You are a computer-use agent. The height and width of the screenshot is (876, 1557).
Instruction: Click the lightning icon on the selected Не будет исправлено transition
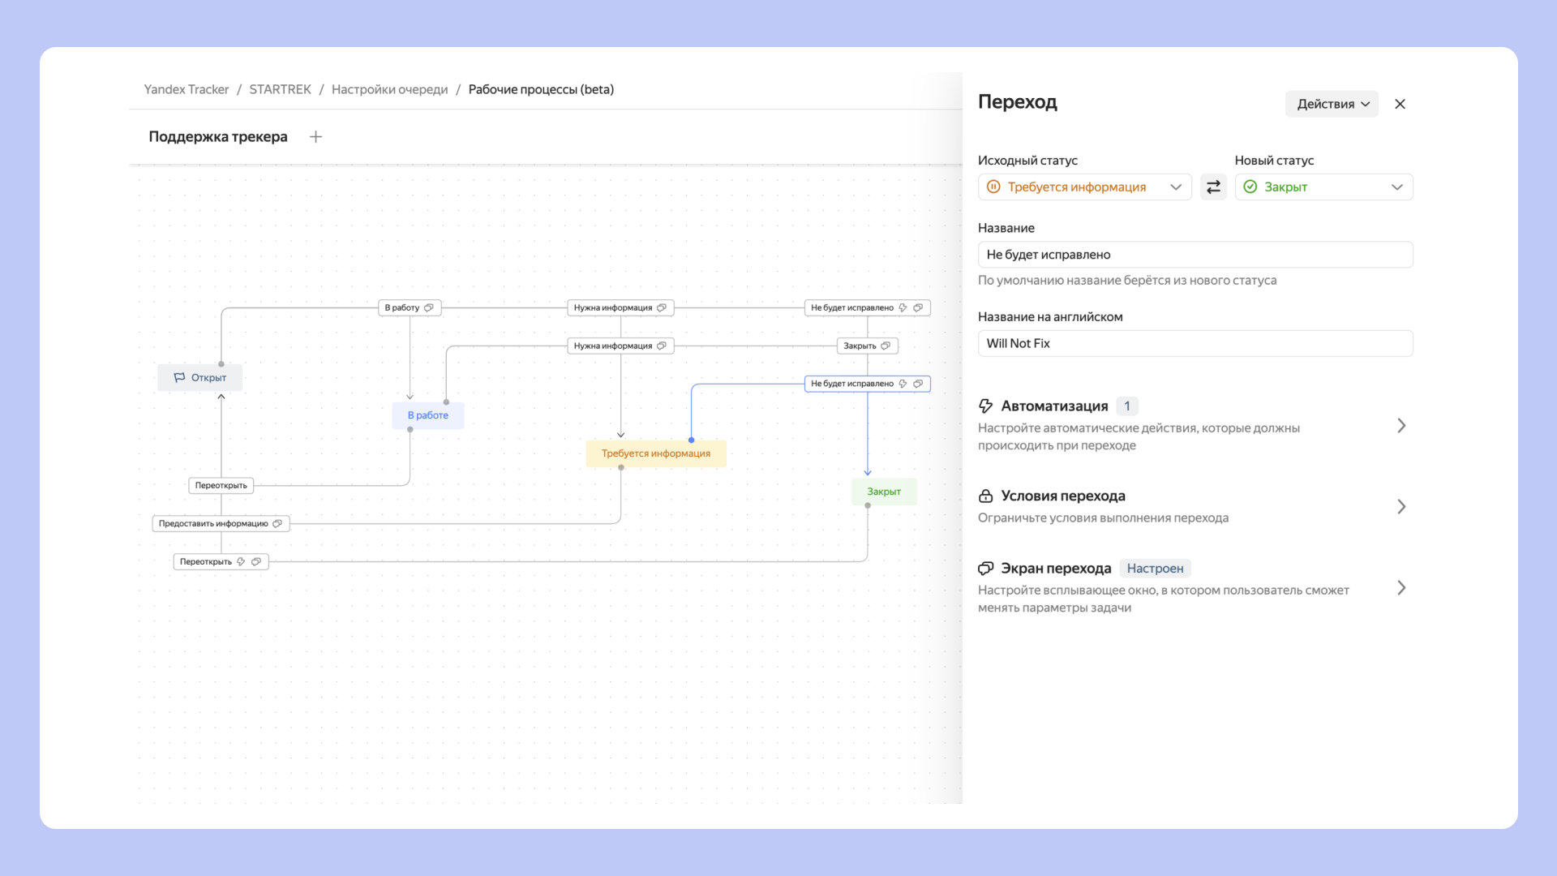point(903,384)
